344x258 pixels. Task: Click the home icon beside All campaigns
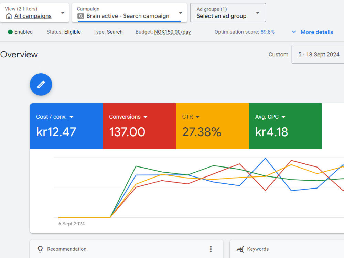(9, 16)
